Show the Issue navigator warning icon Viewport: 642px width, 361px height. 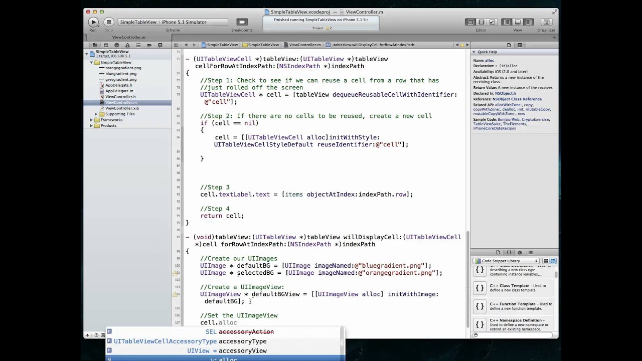point(127,45)
